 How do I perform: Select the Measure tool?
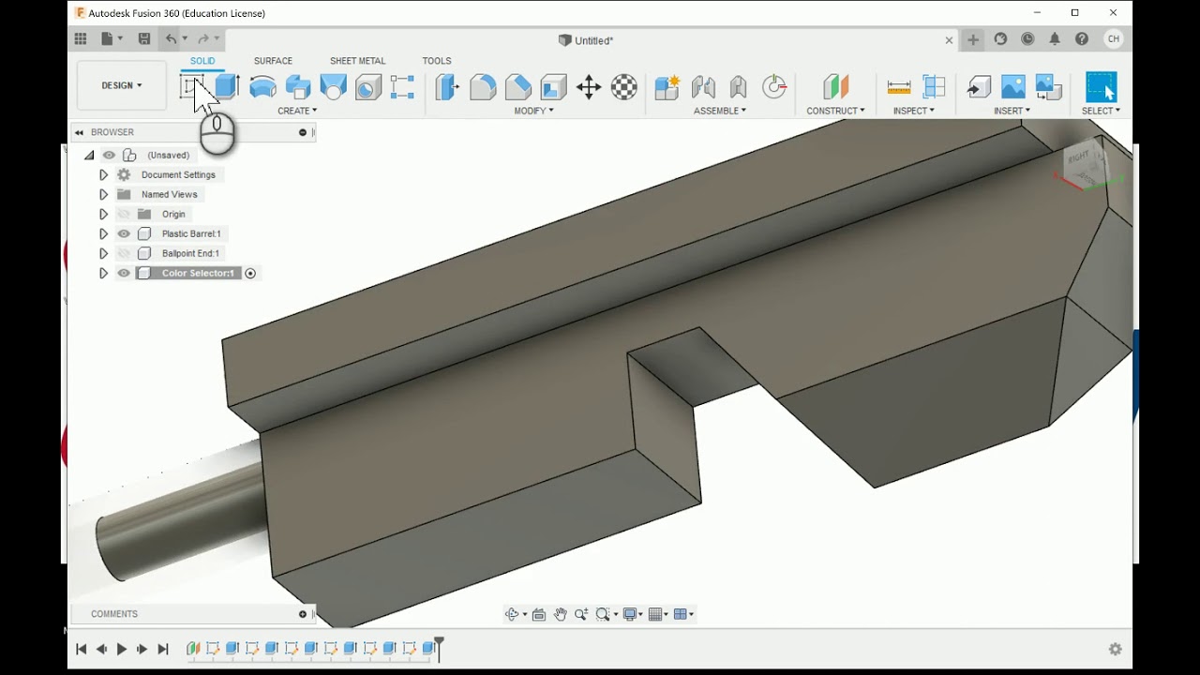[x=899, y=87]
